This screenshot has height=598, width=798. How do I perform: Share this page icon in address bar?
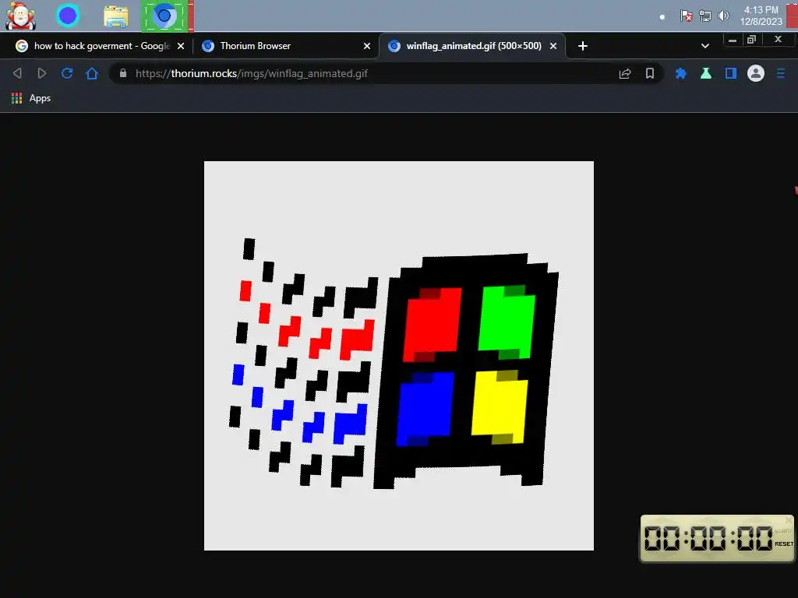[x=625, y=73]
